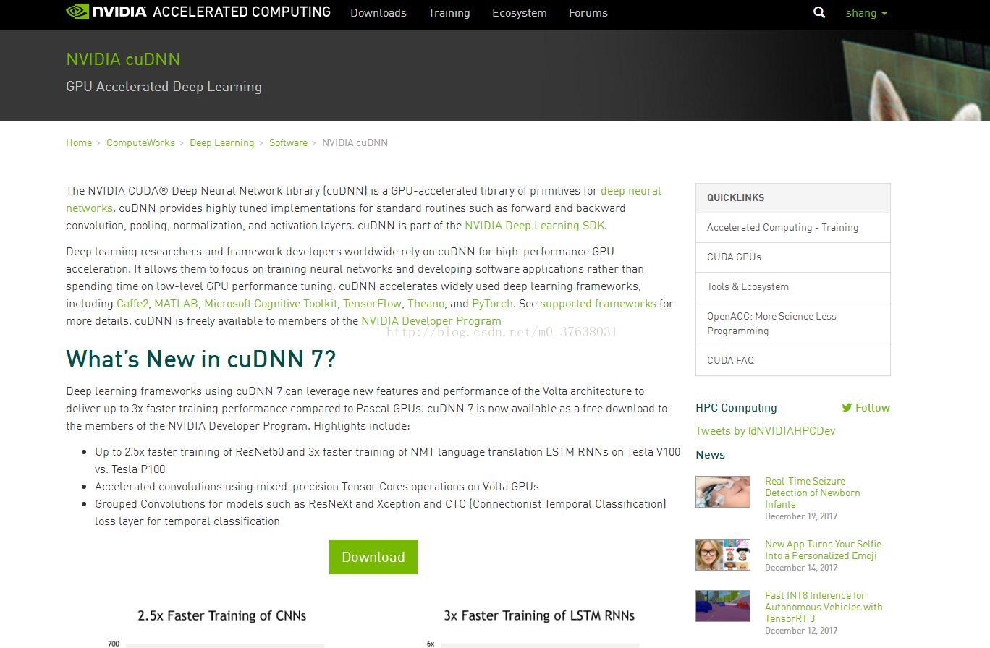Open Tweets by @NVIDIAHPCDev link
The height and width of the screenshot is (648, 990).
click(765, 431)
